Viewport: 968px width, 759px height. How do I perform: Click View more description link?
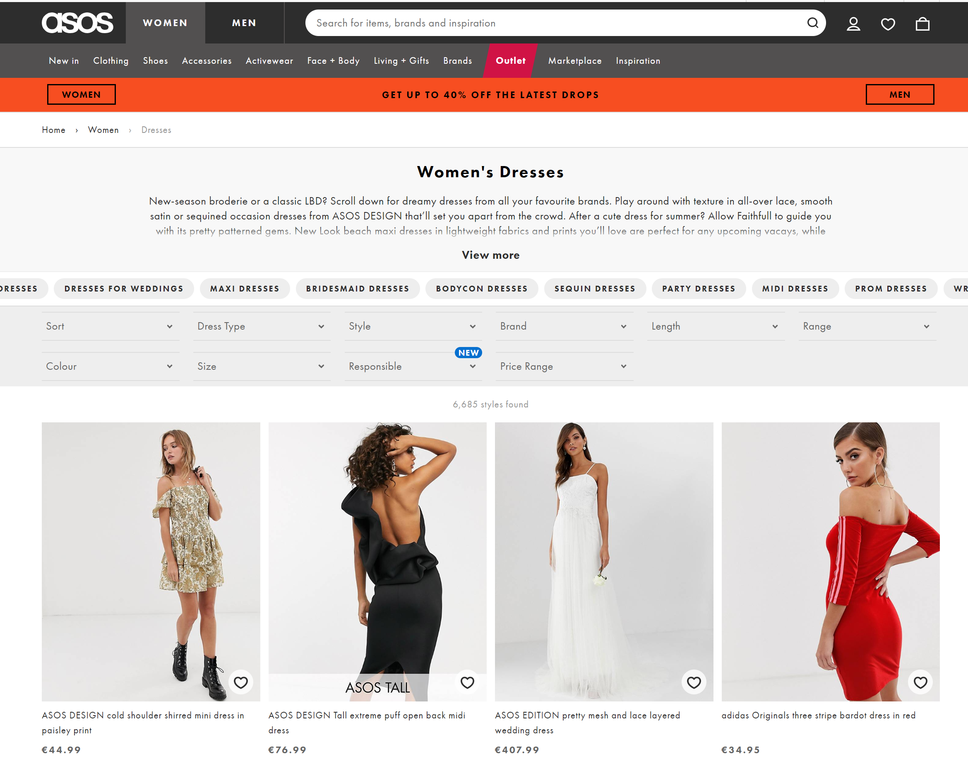pos(490,254)
